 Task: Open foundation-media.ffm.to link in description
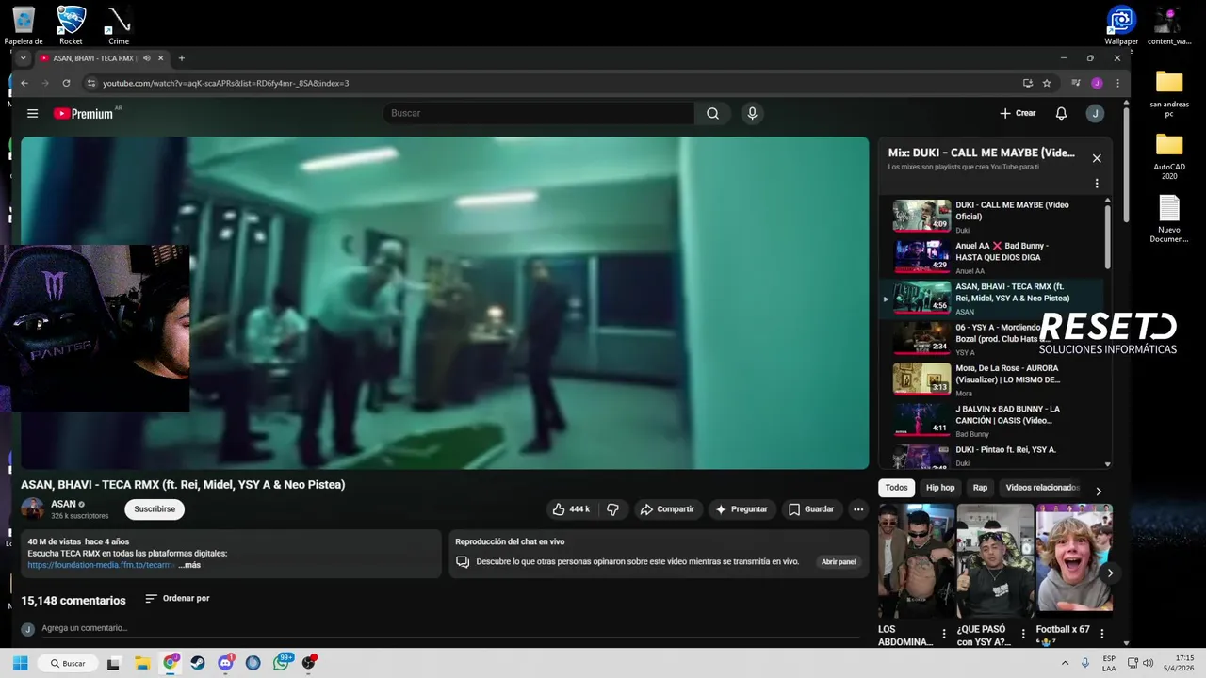pyautogui.click(x=102, y=565)
